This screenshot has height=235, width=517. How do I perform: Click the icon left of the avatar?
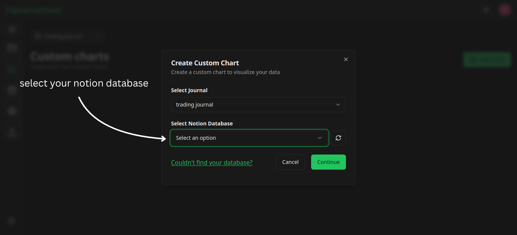(486, 9)
